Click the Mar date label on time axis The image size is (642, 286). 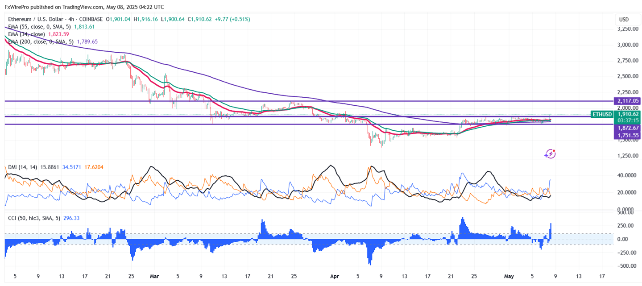pos(154,276)
